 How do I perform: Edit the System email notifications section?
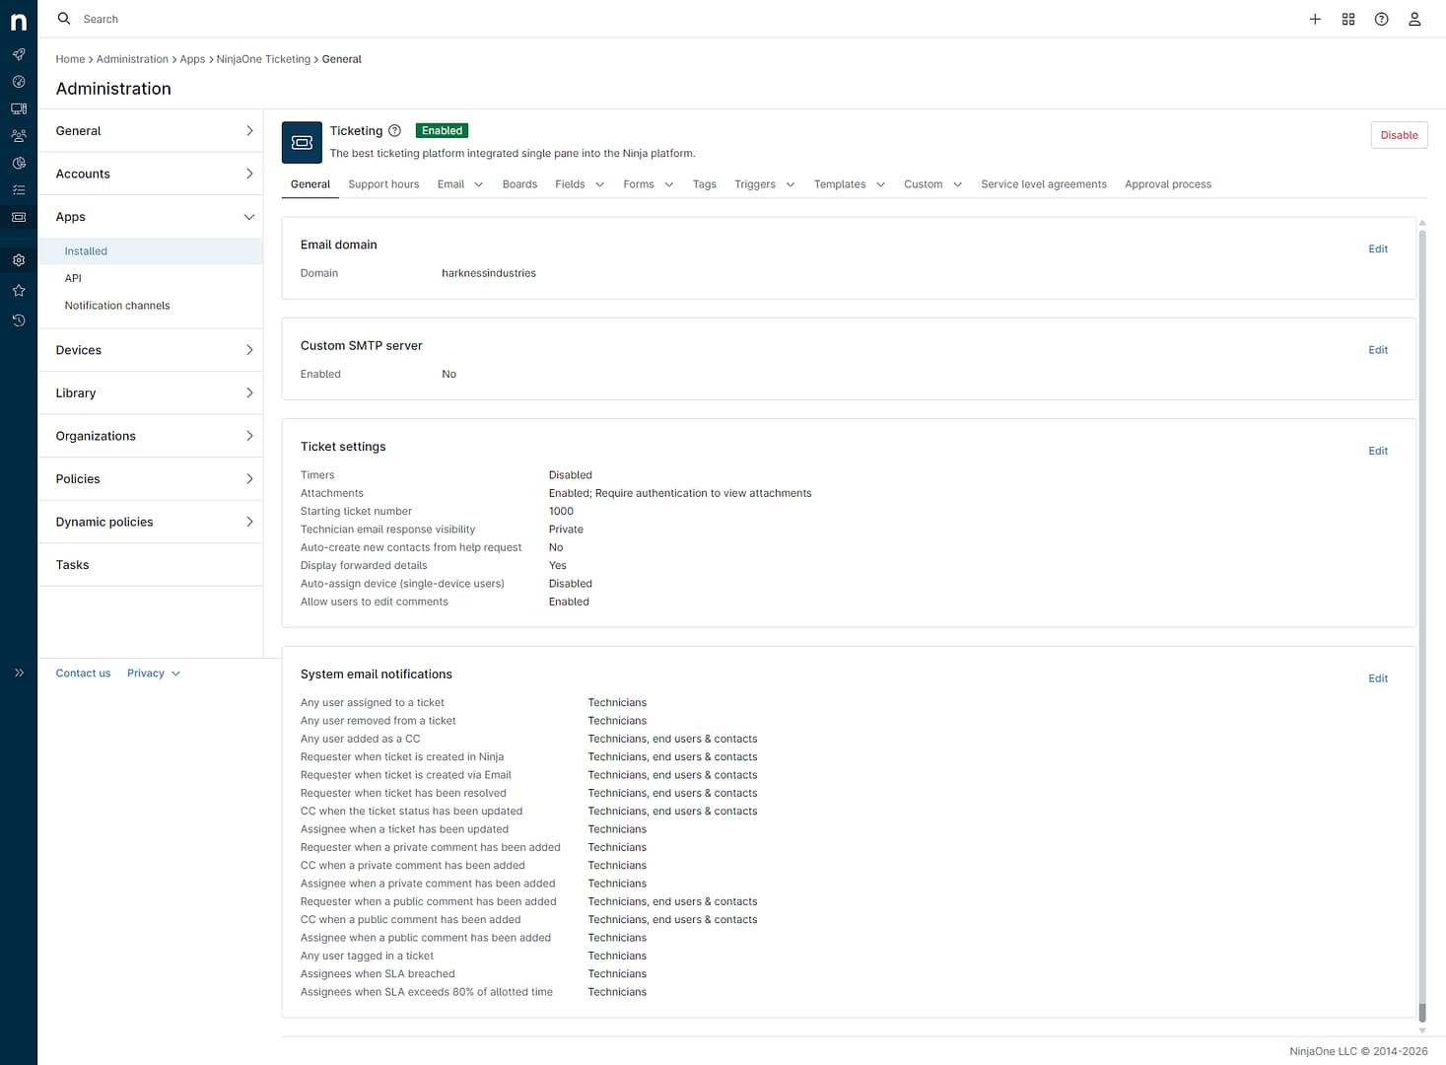click(x=1378, y=678)
